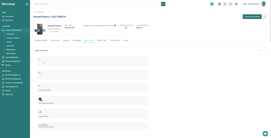
Task: Click the link chain icon
Action: click(231, 4)
